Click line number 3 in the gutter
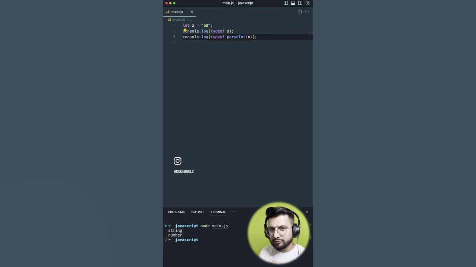476x267 pixels. click(174, 37)
